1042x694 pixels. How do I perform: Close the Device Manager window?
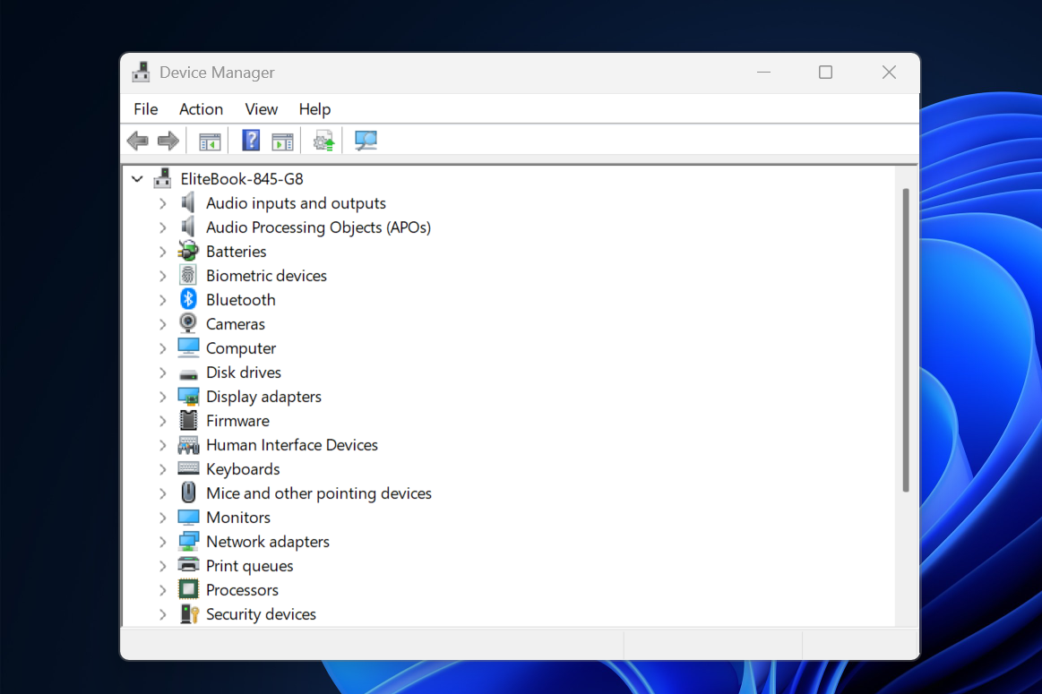(x=889, y=72)
